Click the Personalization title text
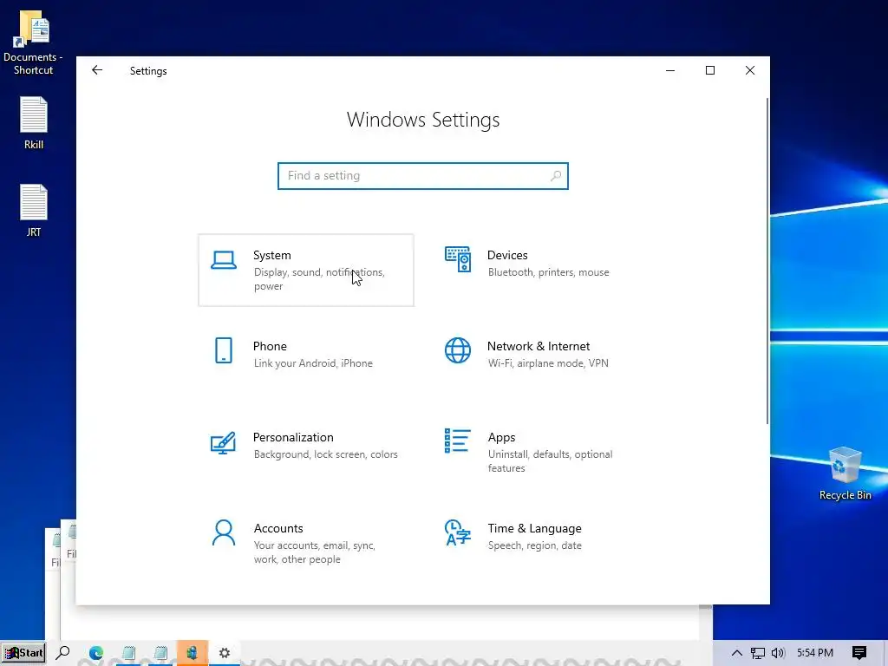Image resolution: width=888 pixels, height=666 pixels. click(x=293, y=437)
